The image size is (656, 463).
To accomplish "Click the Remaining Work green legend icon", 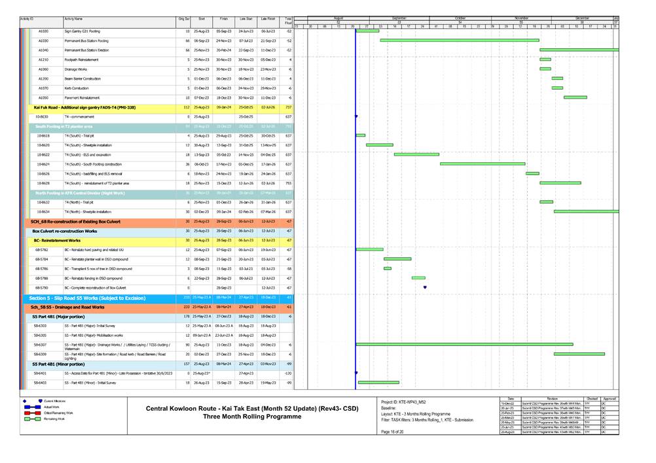I will (x=33, y=419).
